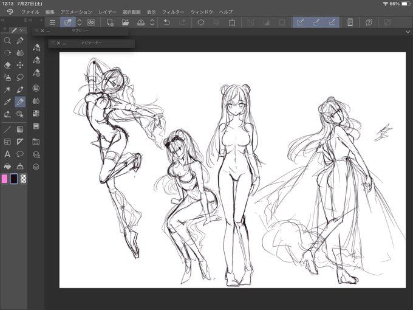Open the layer stack palette icon

(36, 167)
